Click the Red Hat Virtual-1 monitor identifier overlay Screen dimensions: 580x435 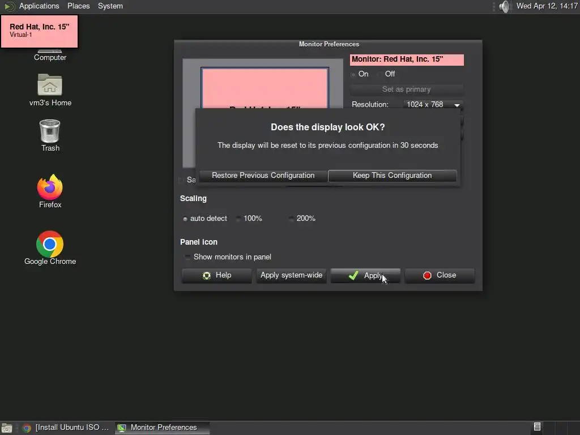click(39, 31)
